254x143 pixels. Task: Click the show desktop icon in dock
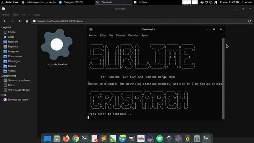(x=48, y=139)
